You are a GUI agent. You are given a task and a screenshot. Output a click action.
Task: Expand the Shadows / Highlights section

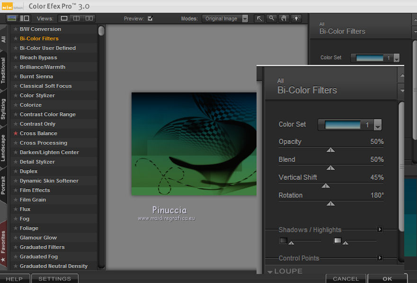(x=380, y=230)
